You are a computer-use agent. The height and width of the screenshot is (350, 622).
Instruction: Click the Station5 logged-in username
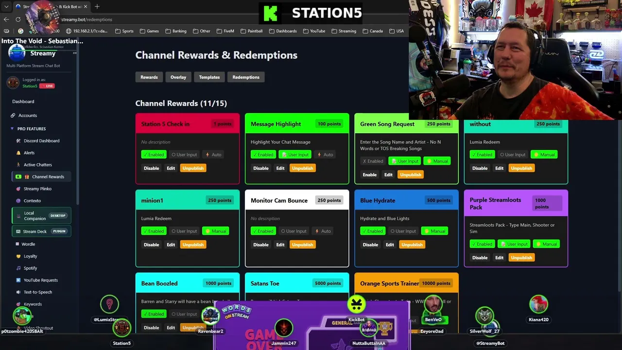30,86
